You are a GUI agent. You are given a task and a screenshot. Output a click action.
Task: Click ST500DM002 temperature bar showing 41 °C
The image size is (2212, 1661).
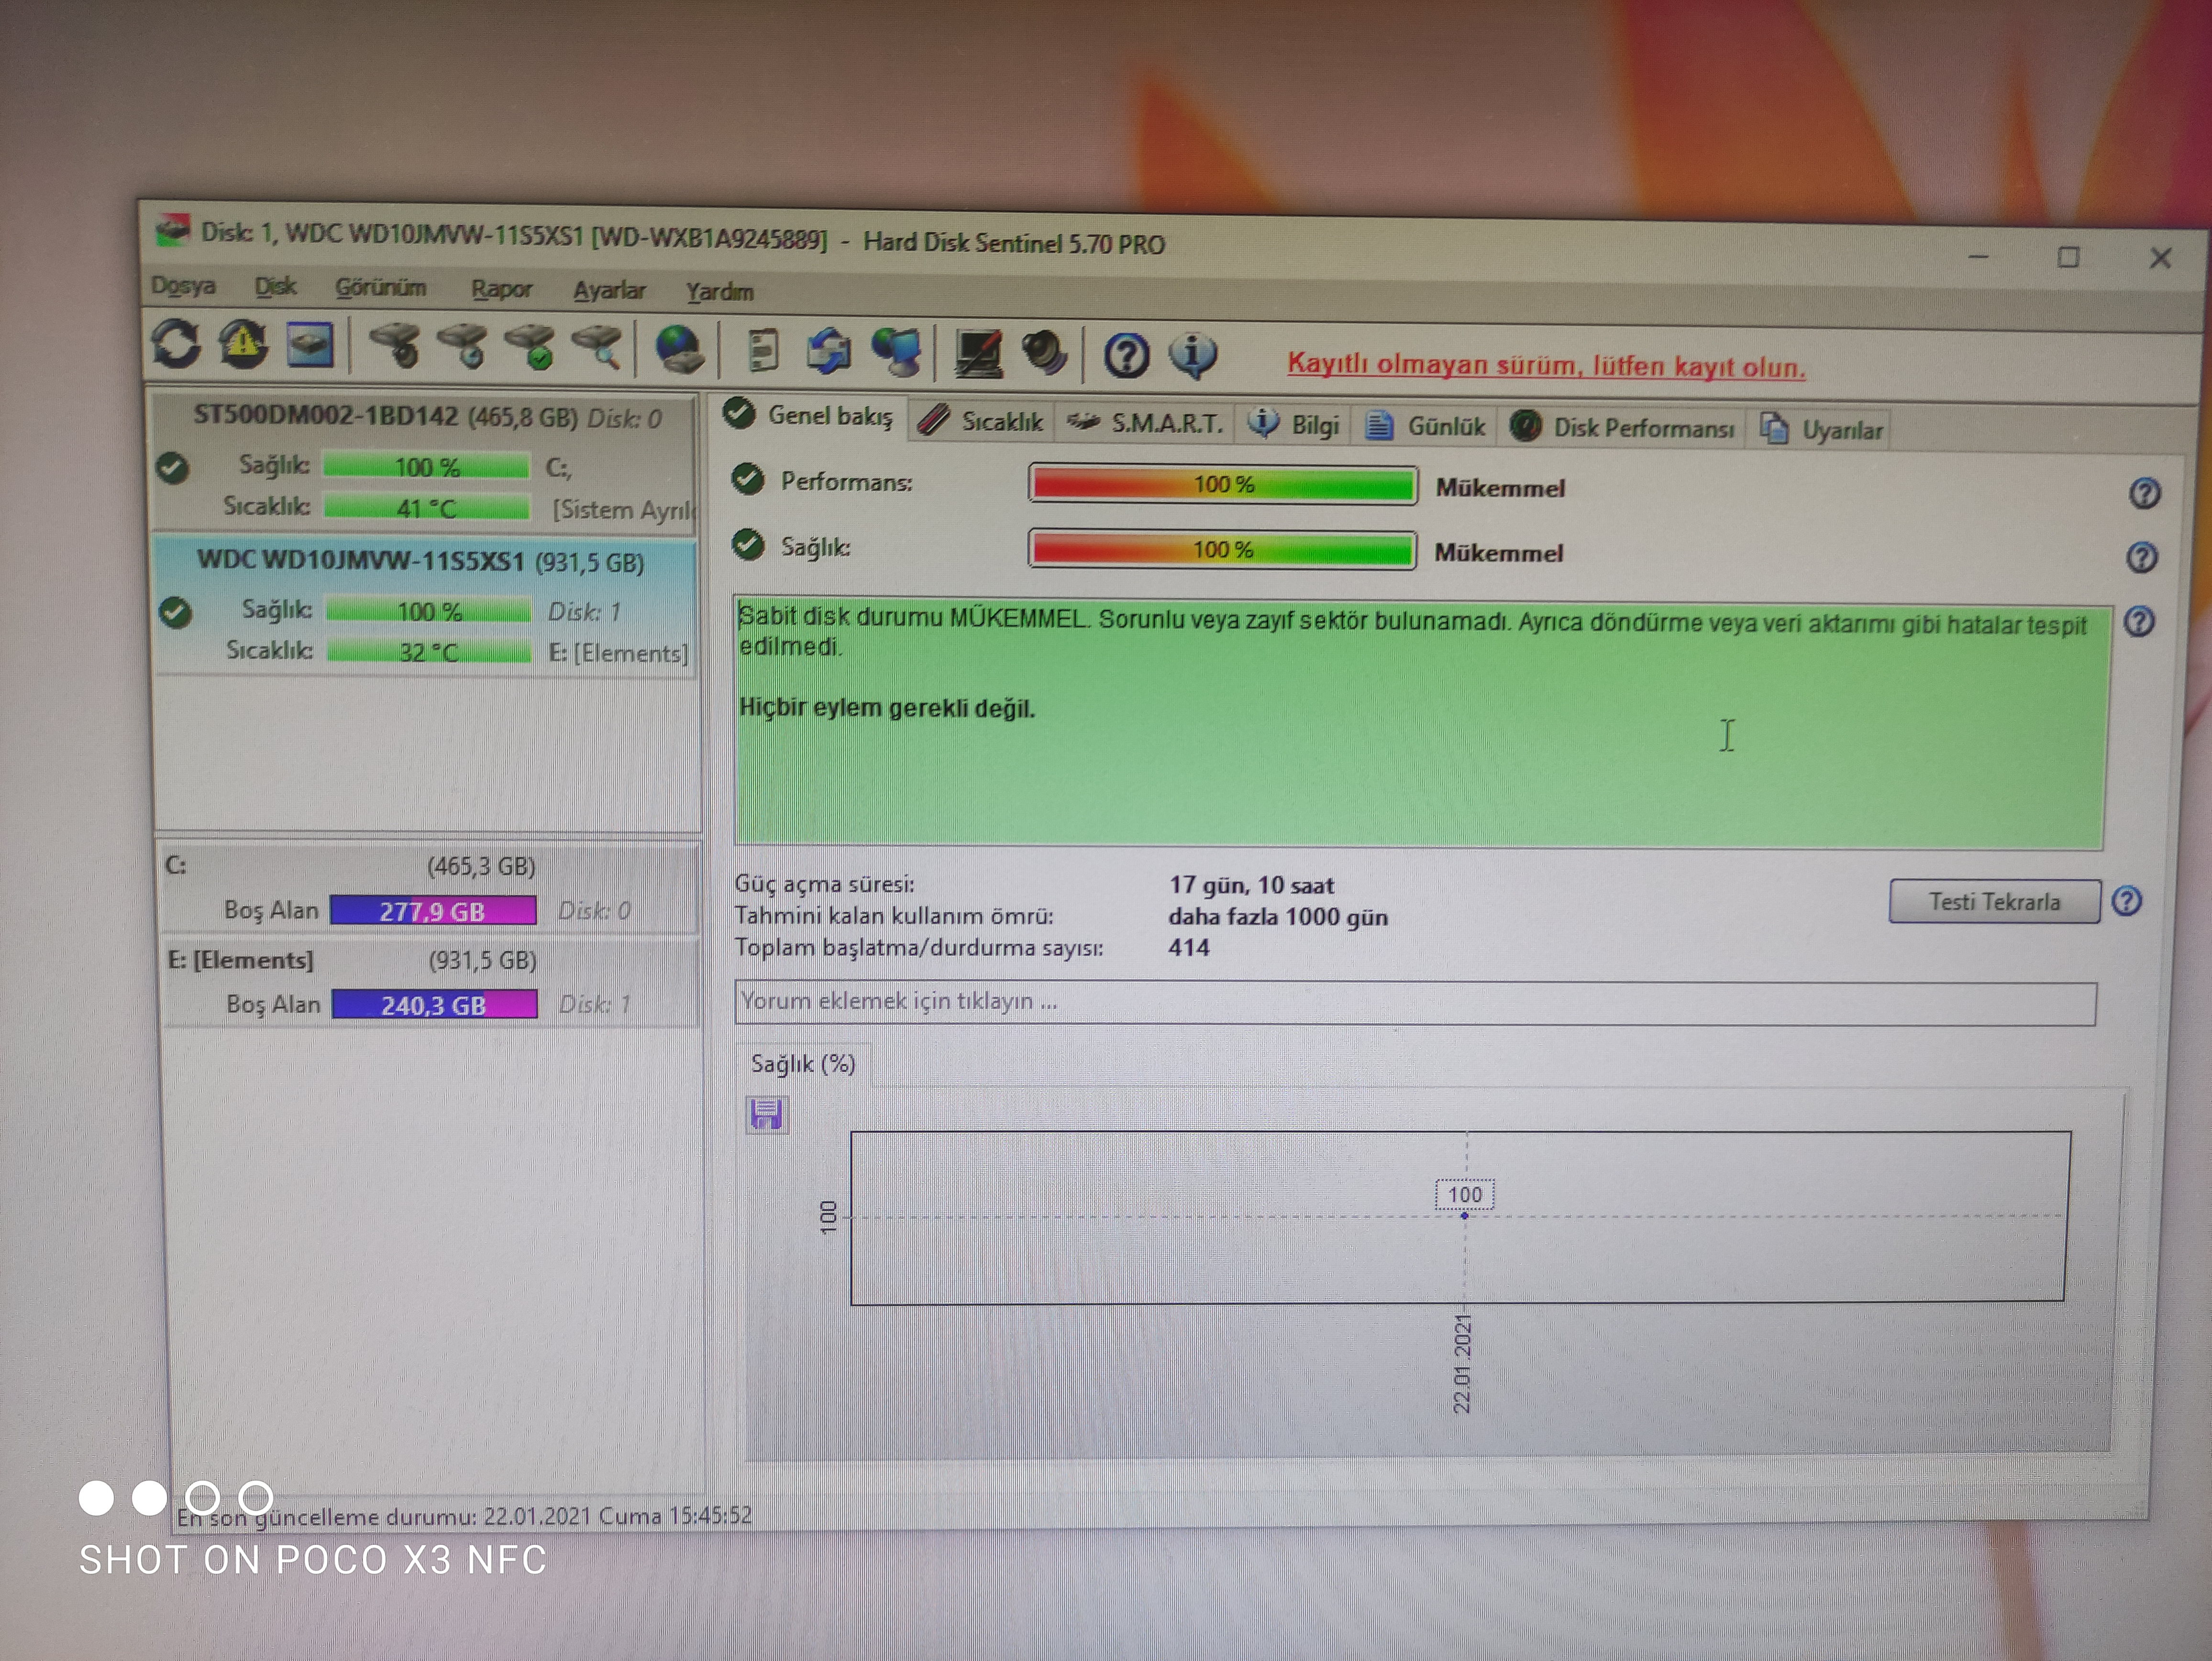point(426,508)
